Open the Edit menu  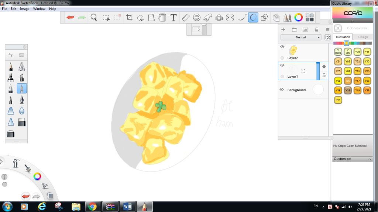point(14,9)
